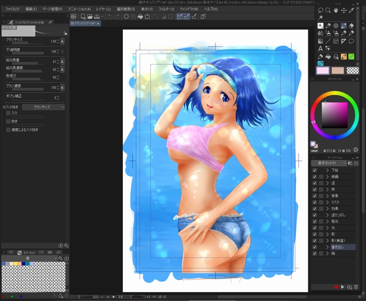
Task: Open the 編集(E) menu
Action: pyautogui.click(x=31, y=9)
